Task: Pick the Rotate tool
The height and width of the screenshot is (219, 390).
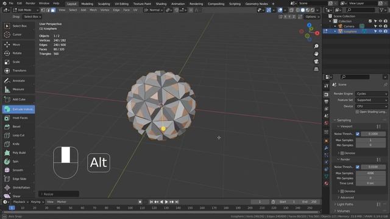Action: tap(19, 53)
